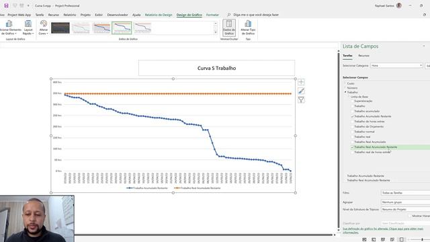Click Tell Me search input field
Image resolution: width=430 pixels, height=242 pixels.
point(256,15)
